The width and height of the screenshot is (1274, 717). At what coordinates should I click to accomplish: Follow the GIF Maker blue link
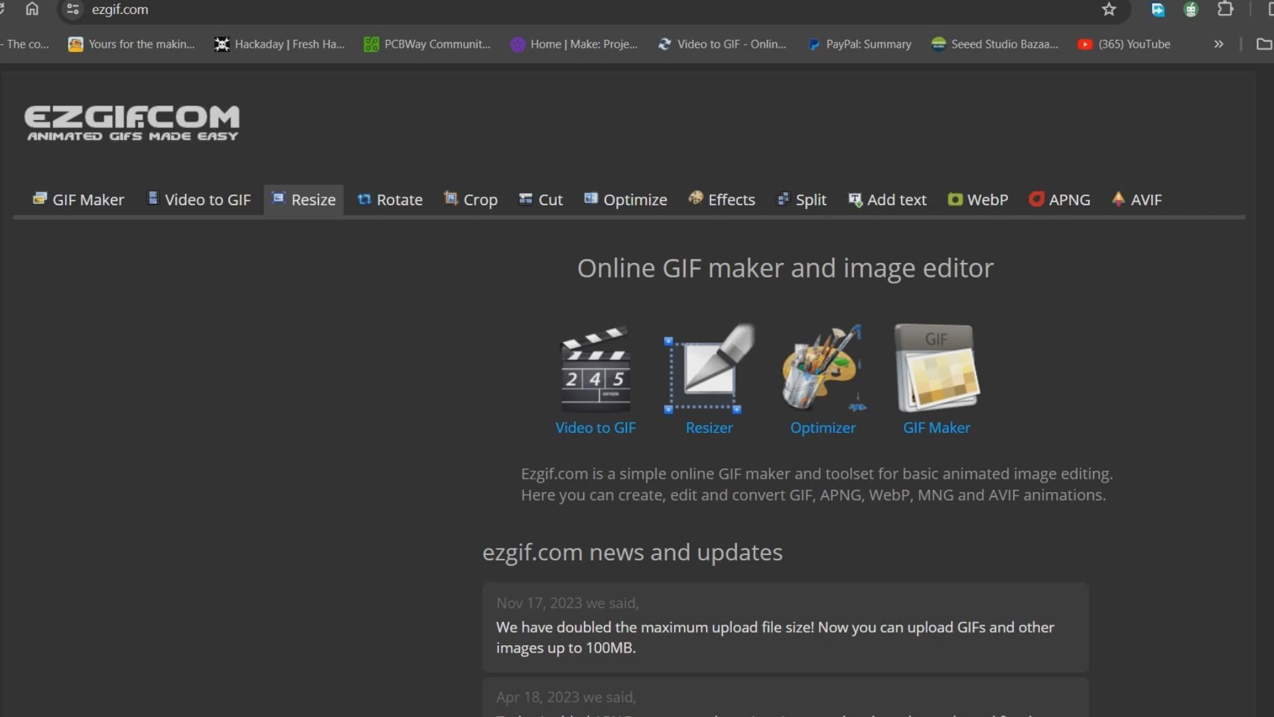(937, 428)
